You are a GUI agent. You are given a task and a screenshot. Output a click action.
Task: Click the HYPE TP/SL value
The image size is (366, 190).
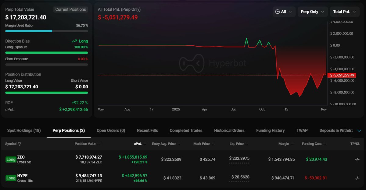pos(357,178)
